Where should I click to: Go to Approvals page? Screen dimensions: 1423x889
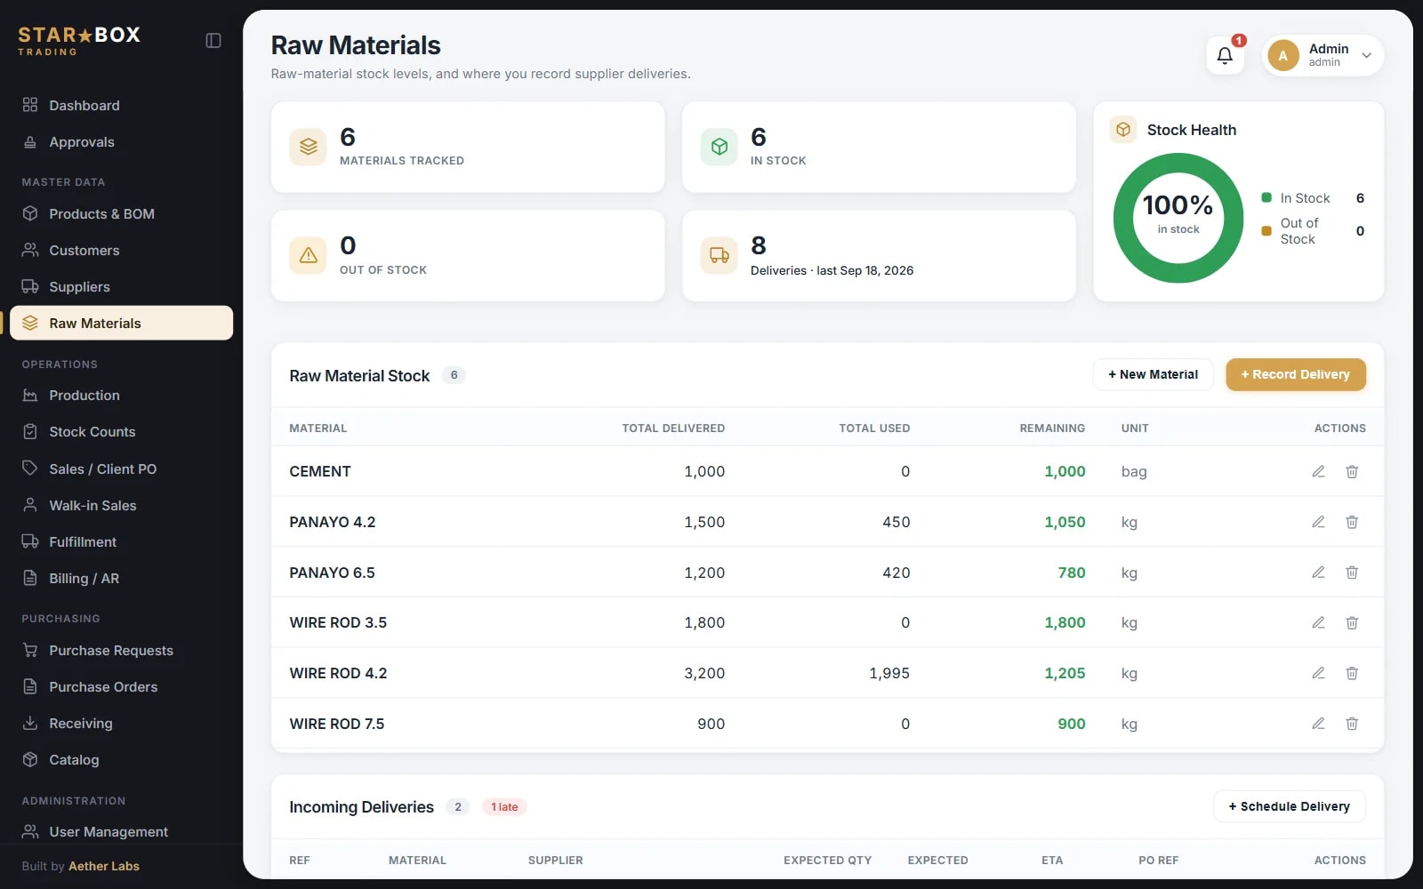[121, 141]
